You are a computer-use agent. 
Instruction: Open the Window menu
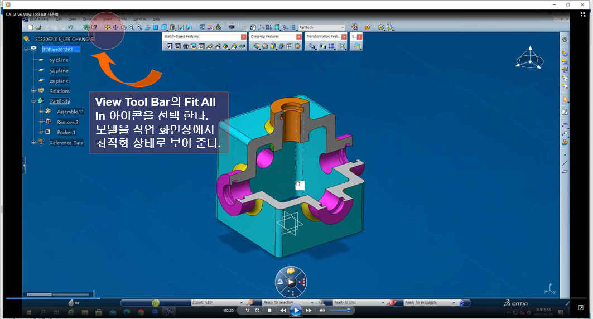[139, 19]
